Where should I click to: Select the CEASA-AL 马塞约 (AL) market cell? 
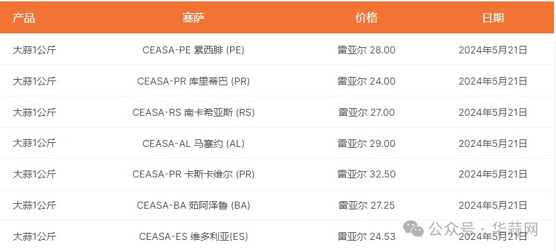tap(193, 144)
